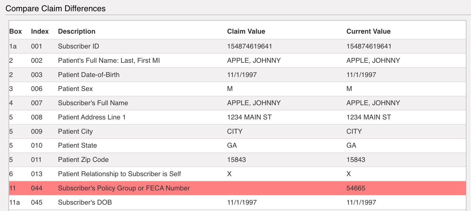Click the Patient Address Line 1 description
The width and height of the screenshot is (471, 211).
92,117
